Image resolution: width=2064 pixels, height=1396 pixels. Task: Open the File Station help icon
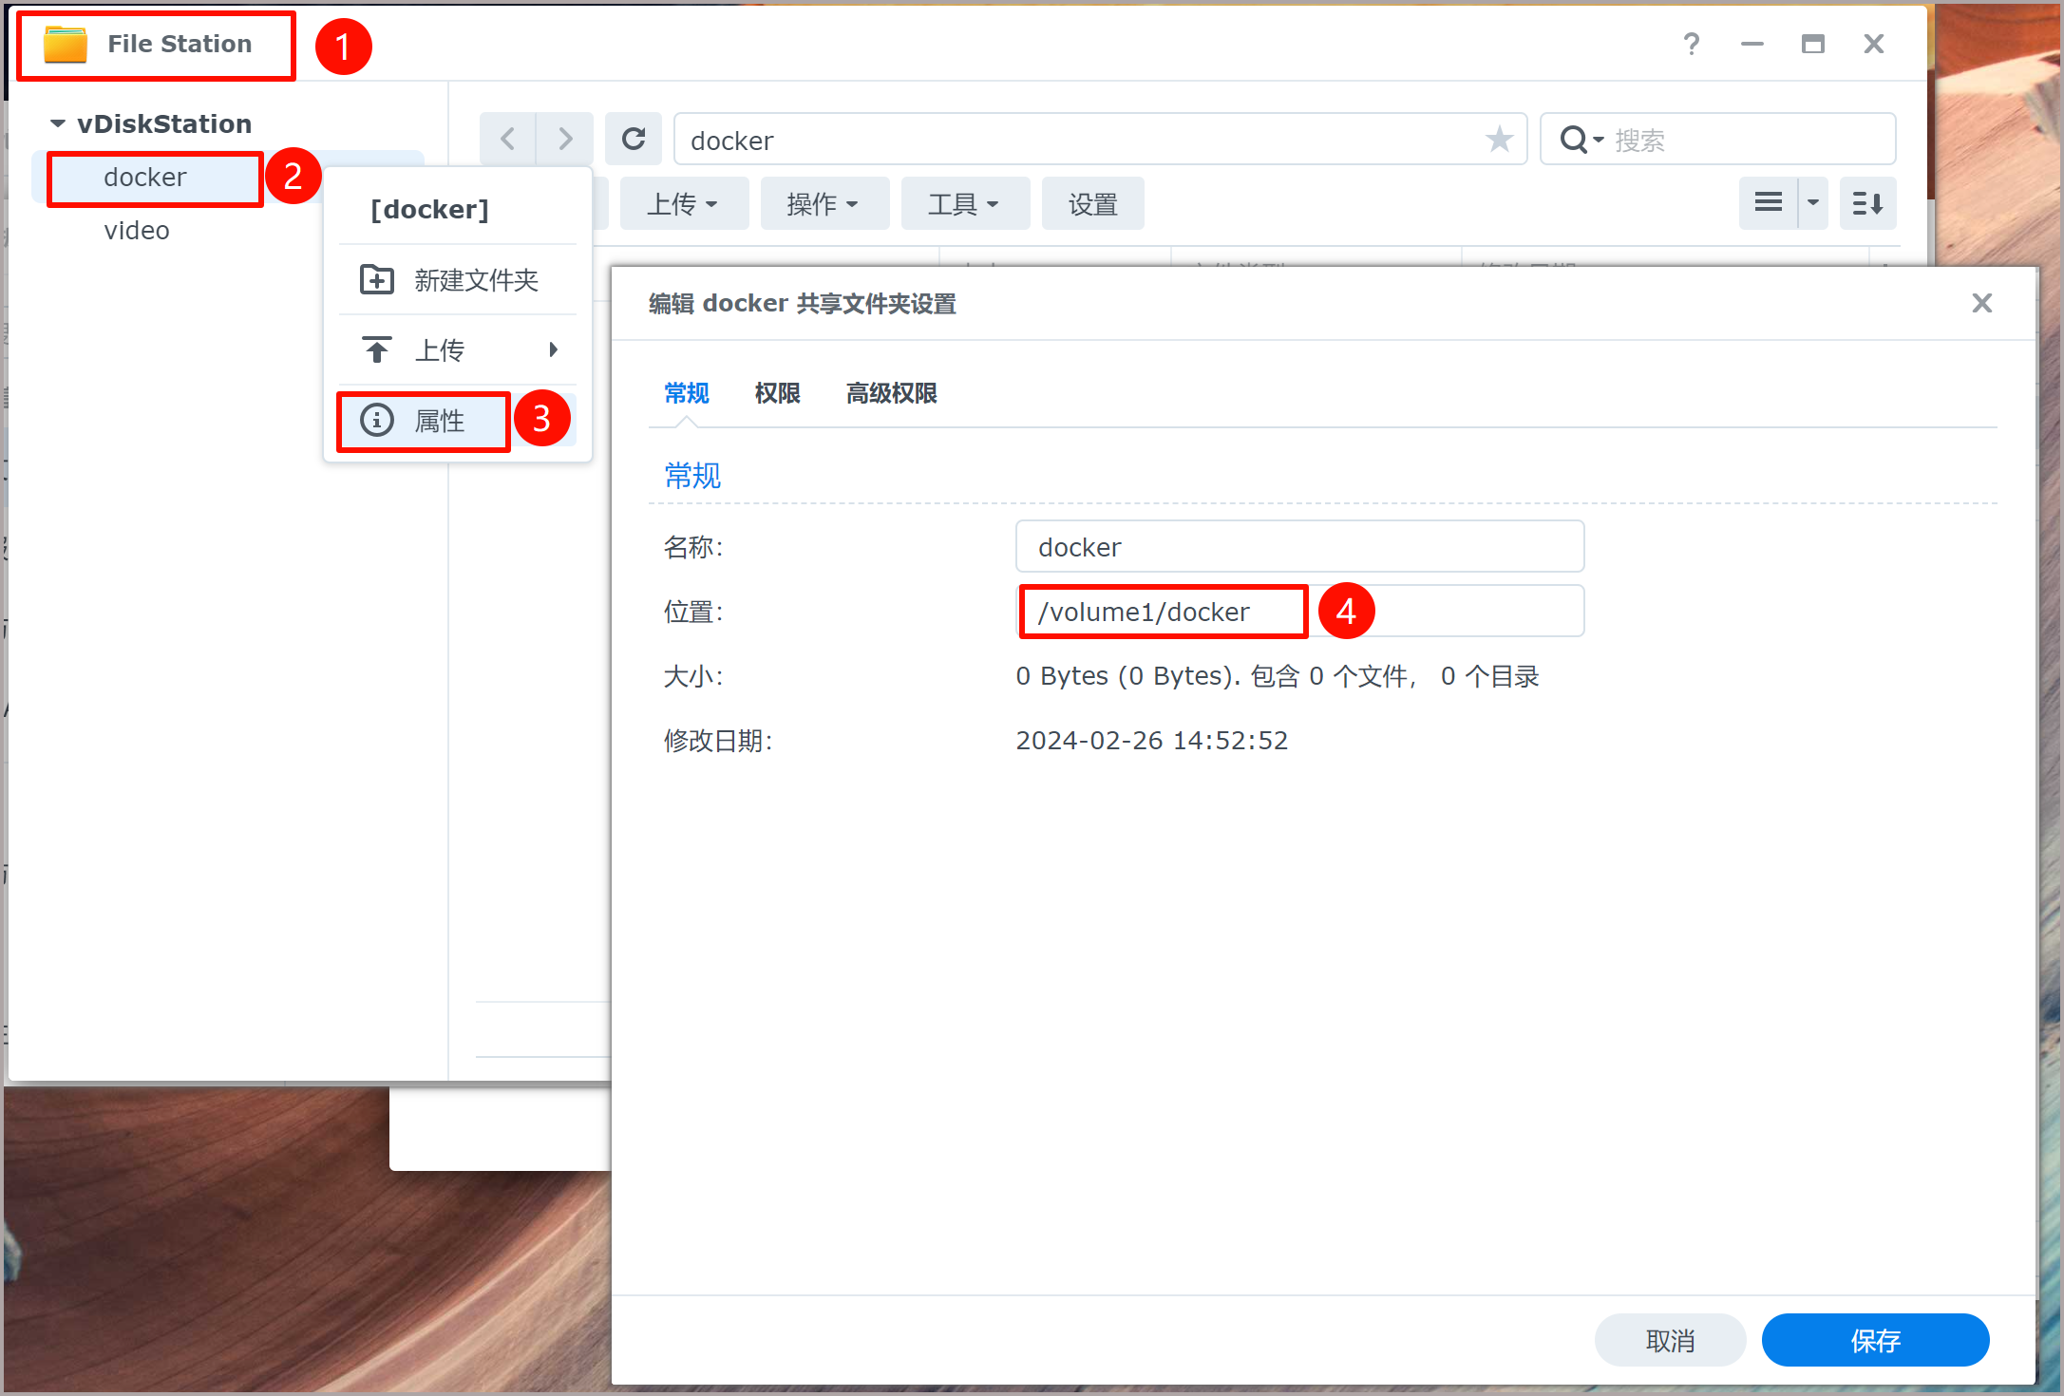[x=1691, y=44]
